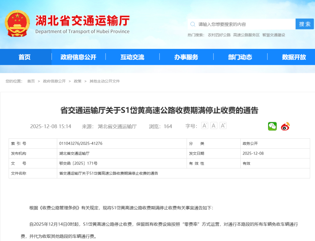This screenshot has width=315, height=241.
Task: Go to 互动交流 section
Action: (132, 57)
